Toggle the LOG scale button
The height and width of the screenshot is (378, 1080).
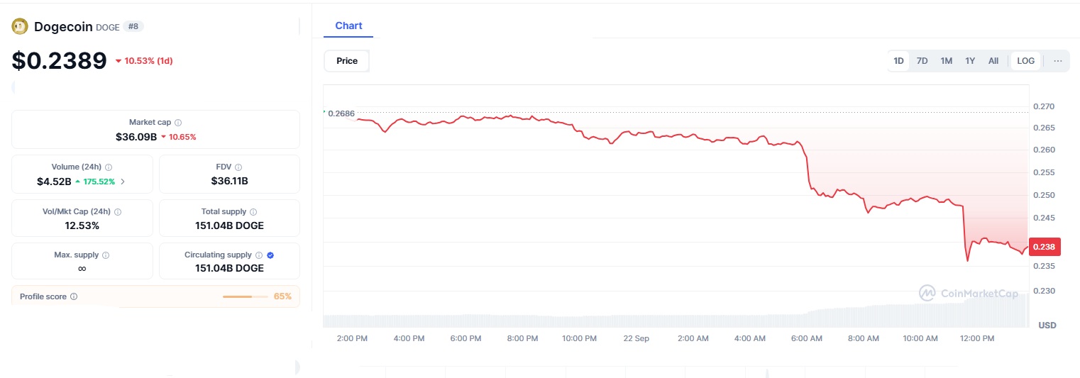tap(1025, 61)
